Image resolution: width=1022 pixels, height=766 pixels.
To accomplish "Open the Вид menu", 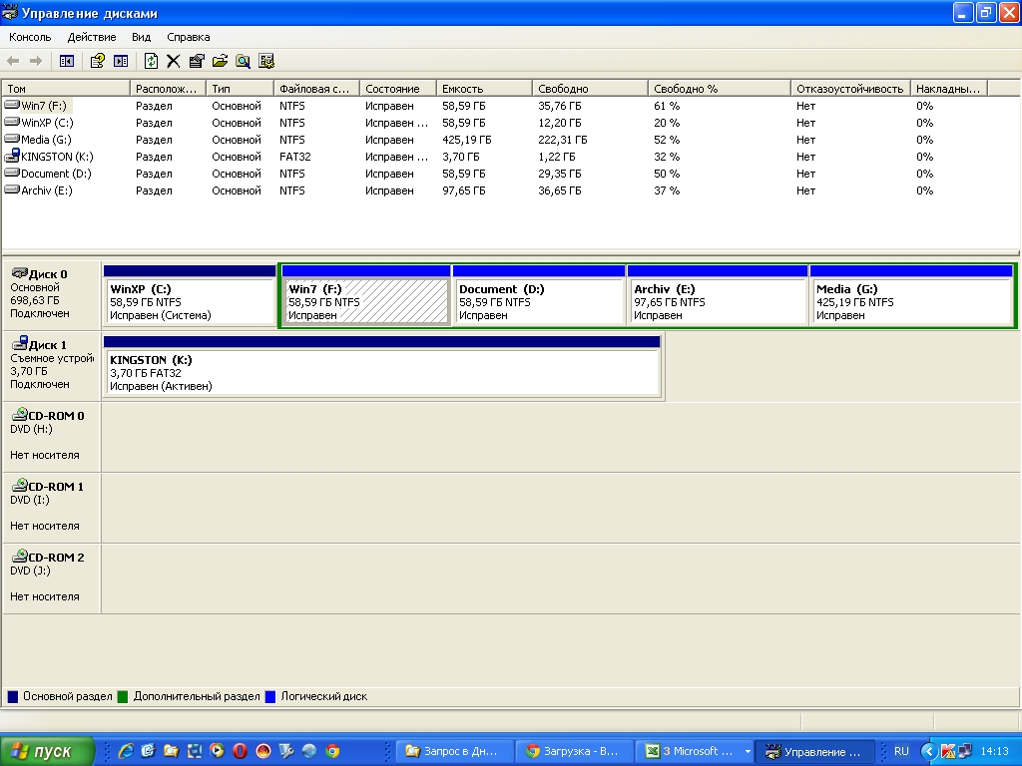I will pos(141,37).
